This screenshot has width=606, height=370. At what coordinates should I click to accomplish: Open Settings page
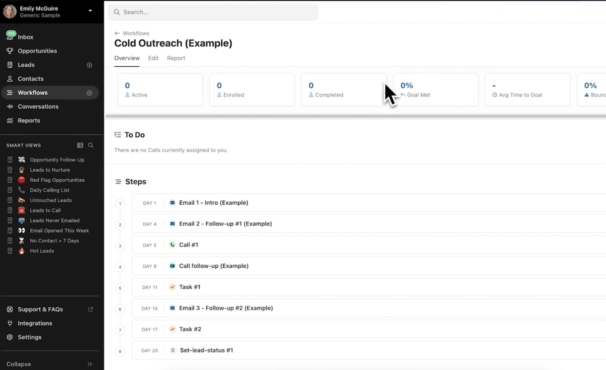point(30,337)
